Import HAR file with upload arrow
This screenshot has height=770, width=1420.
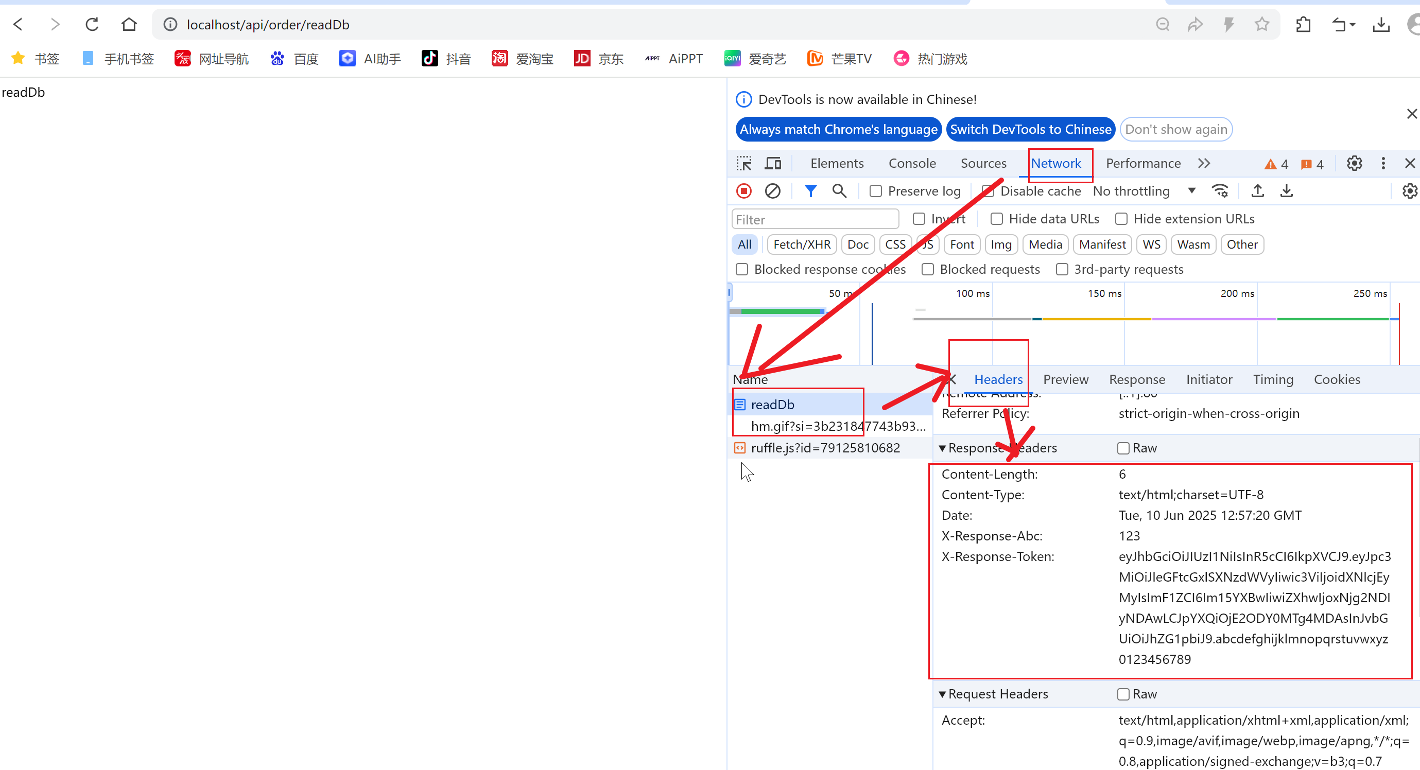tap(1257, 191)
